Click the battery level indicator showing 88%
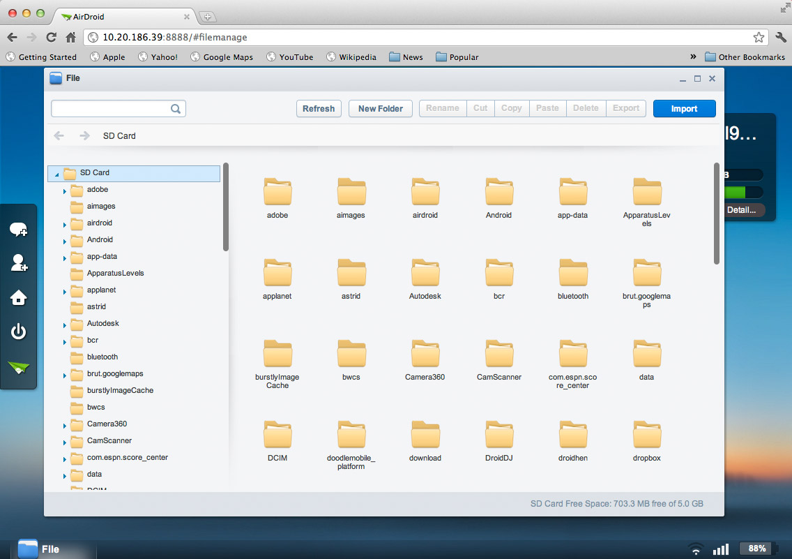The width and height of the screenshot is (792, 559). (x=757, y=549)
